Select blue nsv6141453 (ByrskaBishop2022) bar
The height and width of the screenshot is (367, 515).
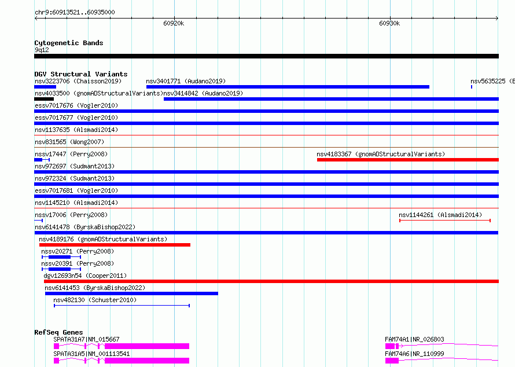132,293
